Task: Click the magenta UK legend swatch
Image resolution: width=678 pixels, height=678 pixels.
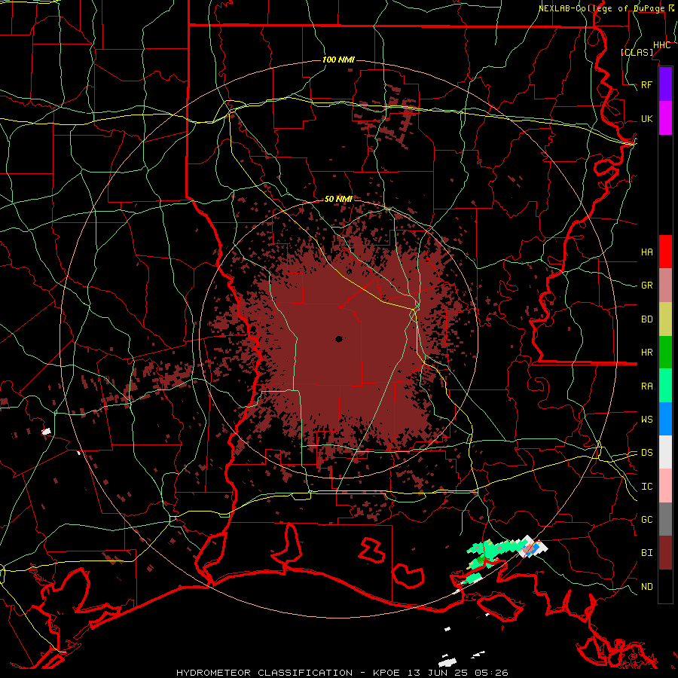Action: (665, 118)
